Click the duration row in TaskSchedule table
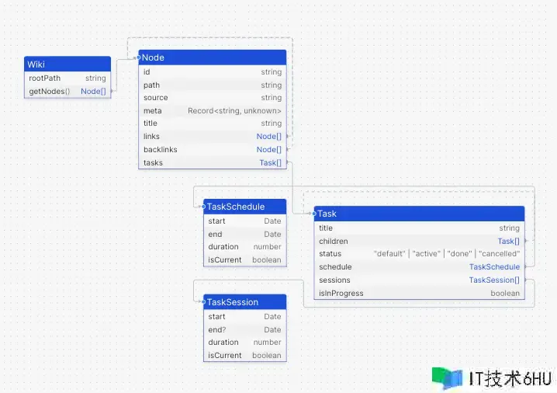 (x=244, y=247)
